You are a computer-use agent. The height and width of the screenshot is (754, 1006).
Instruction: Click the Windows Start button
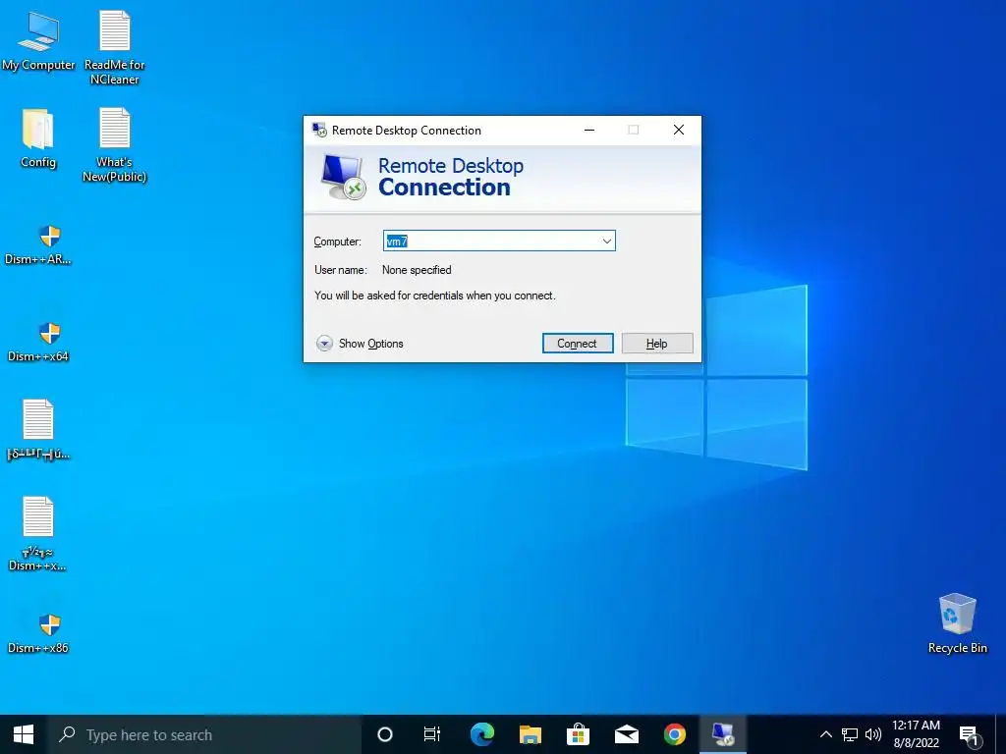pos(24,734)
